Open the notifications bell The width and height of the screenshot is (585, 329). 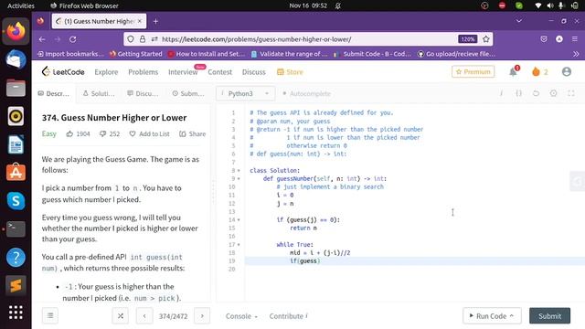[x=514, y=71]
